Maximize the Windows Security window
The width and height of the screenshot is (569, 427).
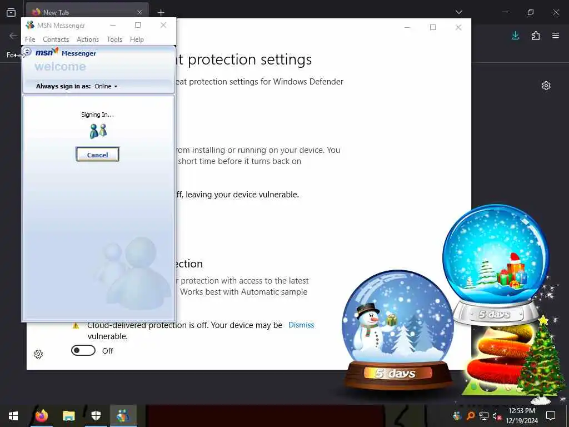(x=432, y=27)
